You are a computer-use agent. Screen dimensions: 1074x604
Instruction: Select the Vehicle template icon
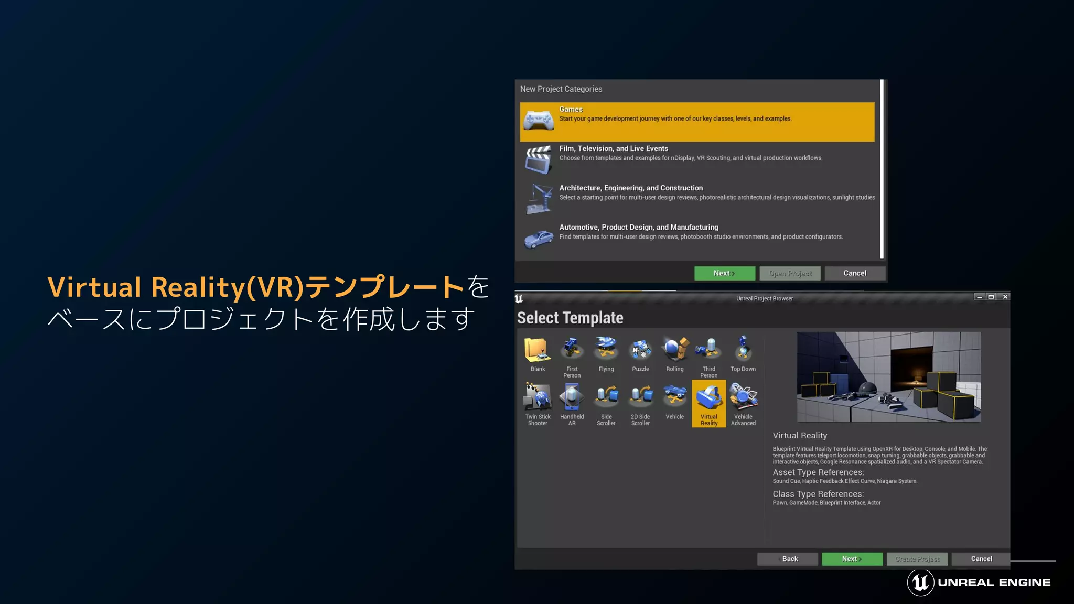(675, 396)
